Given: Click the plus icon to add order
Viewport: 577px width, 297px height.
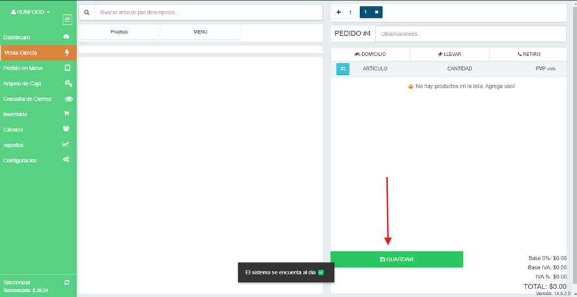Looking at the screenshot, I should pyautogui.click(x=339, y=12).
